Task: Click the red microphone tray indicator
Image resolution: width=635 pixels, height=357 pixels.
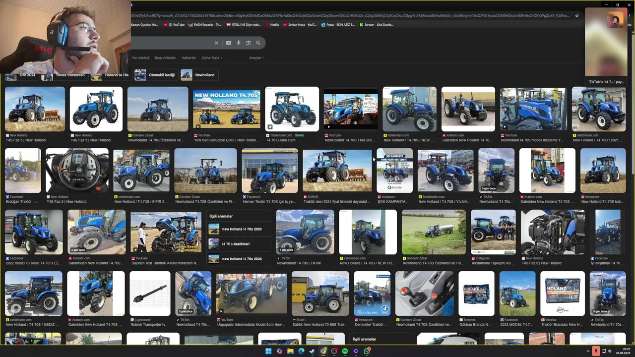Action: point(596,351)
